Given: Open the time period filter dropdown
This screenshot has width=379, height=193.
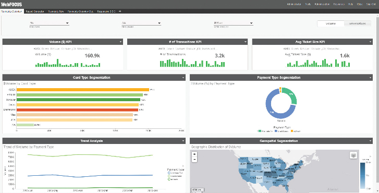Looking at the screenshot, I should pyautogui.click(x=233, y=23).
